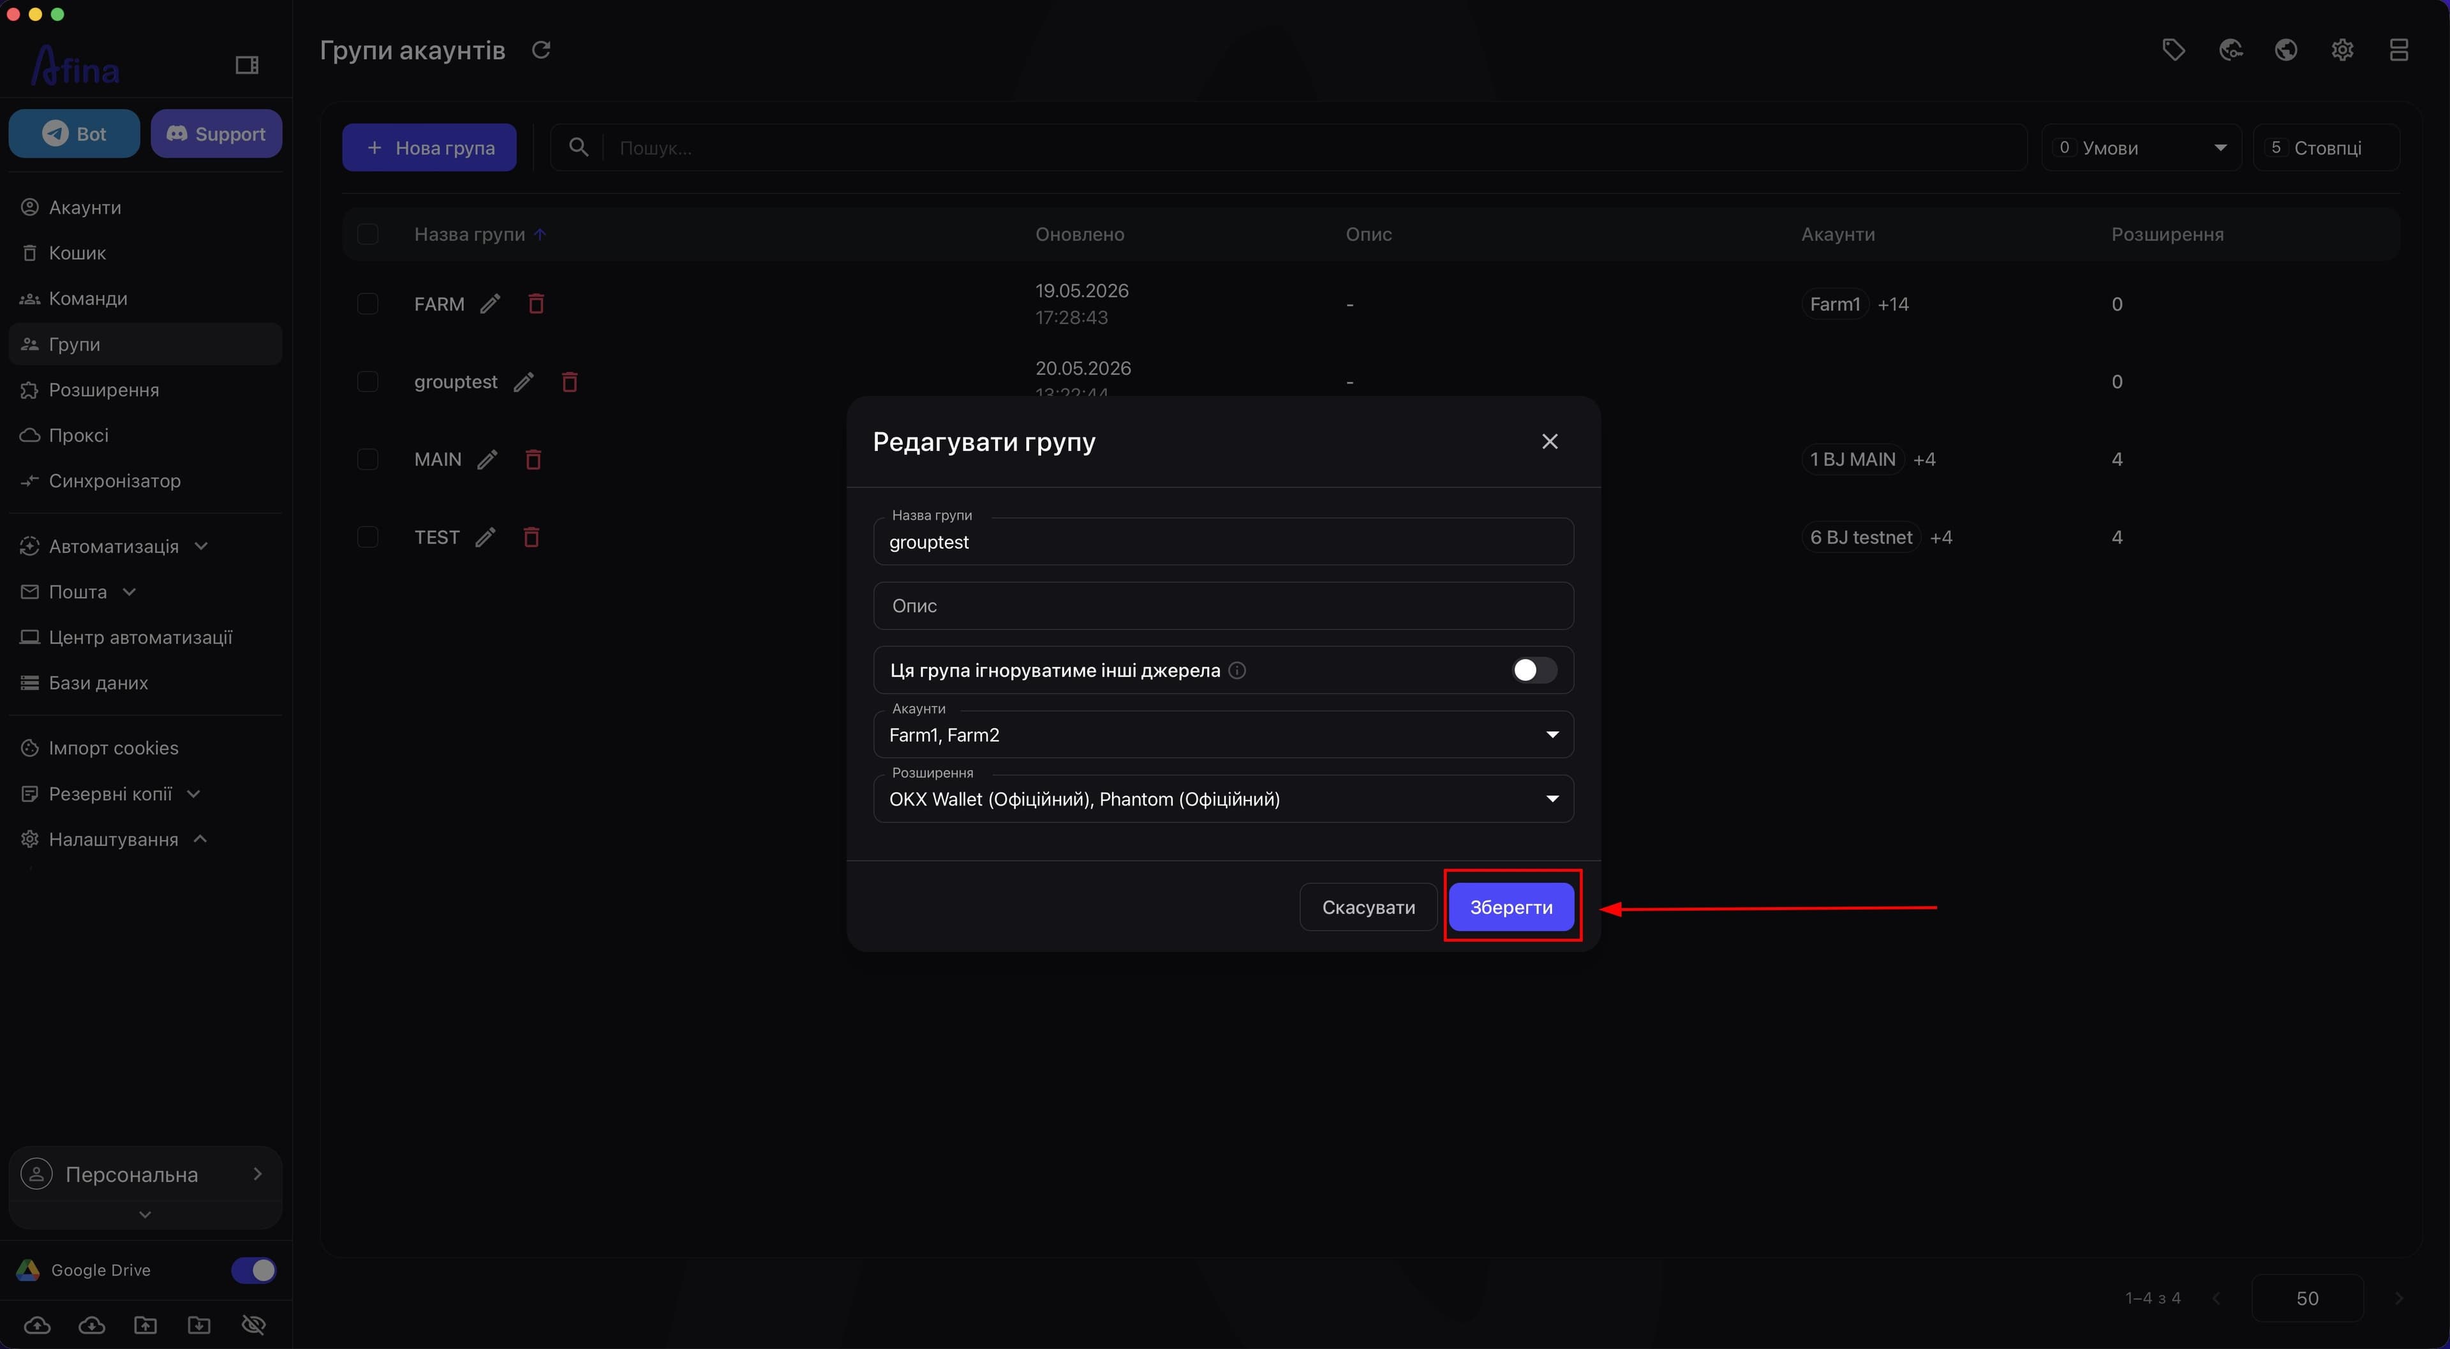Check the grouptest group checkbox

[x=367, y=382]
